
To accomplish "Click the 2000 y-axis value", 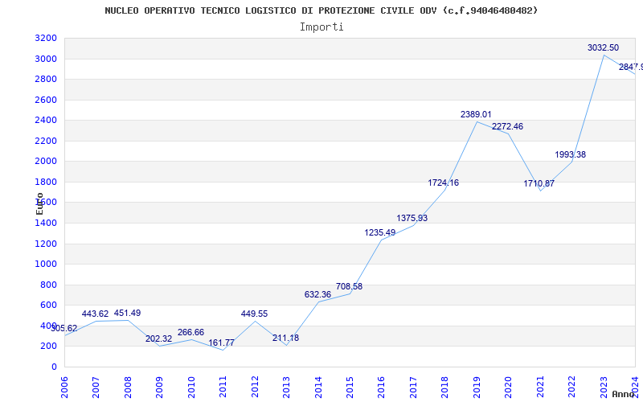I will click(46, 162).
